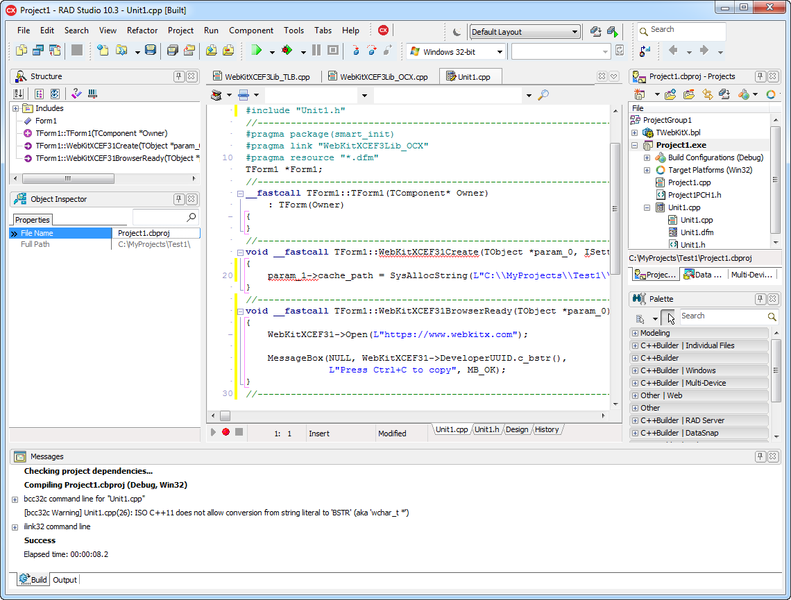Click the Step Over debug icon
791x600 pixels.
(x=372, y=50)
